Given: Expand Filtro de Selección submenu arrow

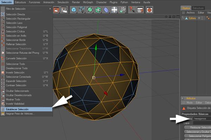Looking at the screenshot, I should point(50,9).
